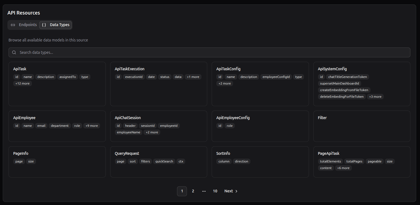This screenshot has height=205, width=420.
Task: Click the pagination ellipsis
Action: [x=204, y=191]
